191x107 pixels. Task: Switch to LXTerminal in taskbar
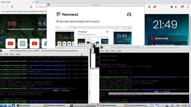point(78,106)
